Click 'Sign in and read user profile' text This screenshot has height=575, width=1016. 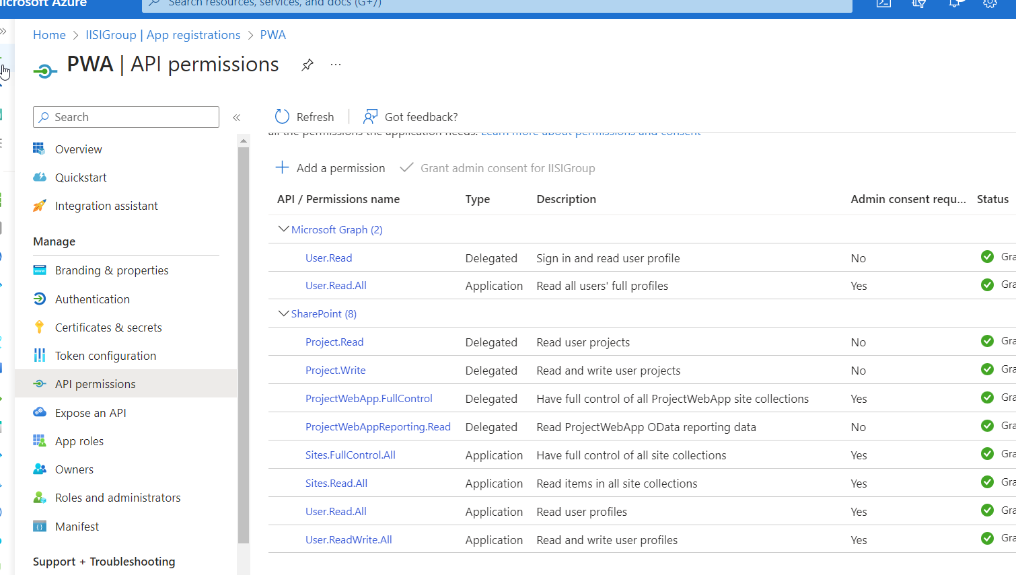608,258
